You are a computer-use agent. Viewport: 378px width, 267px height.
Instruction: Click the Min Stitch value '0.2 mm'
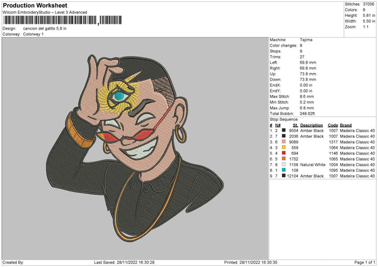[307, 102]
